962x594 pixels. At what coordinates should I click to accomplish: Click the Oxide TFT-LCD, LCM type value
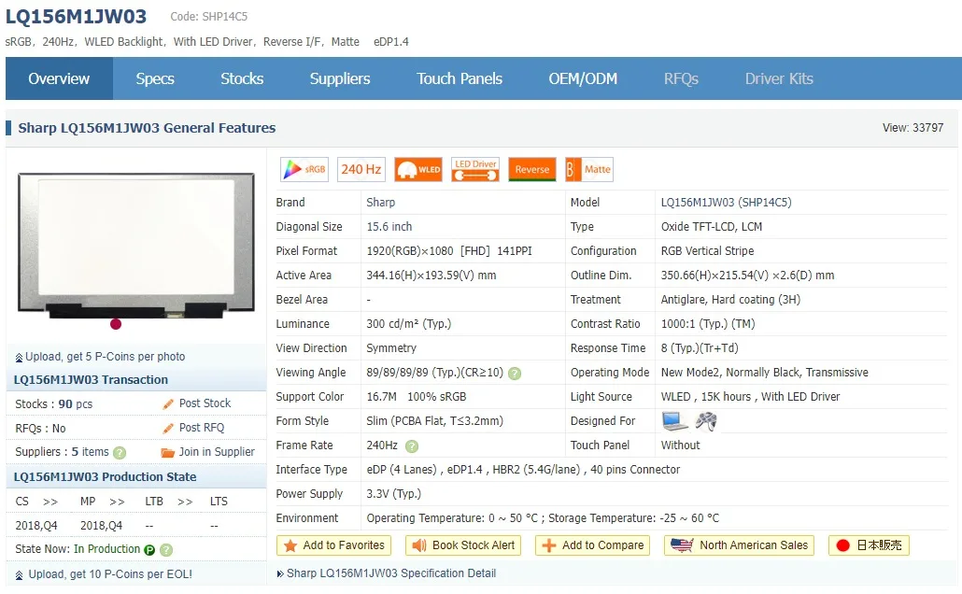tap(712, 226)
